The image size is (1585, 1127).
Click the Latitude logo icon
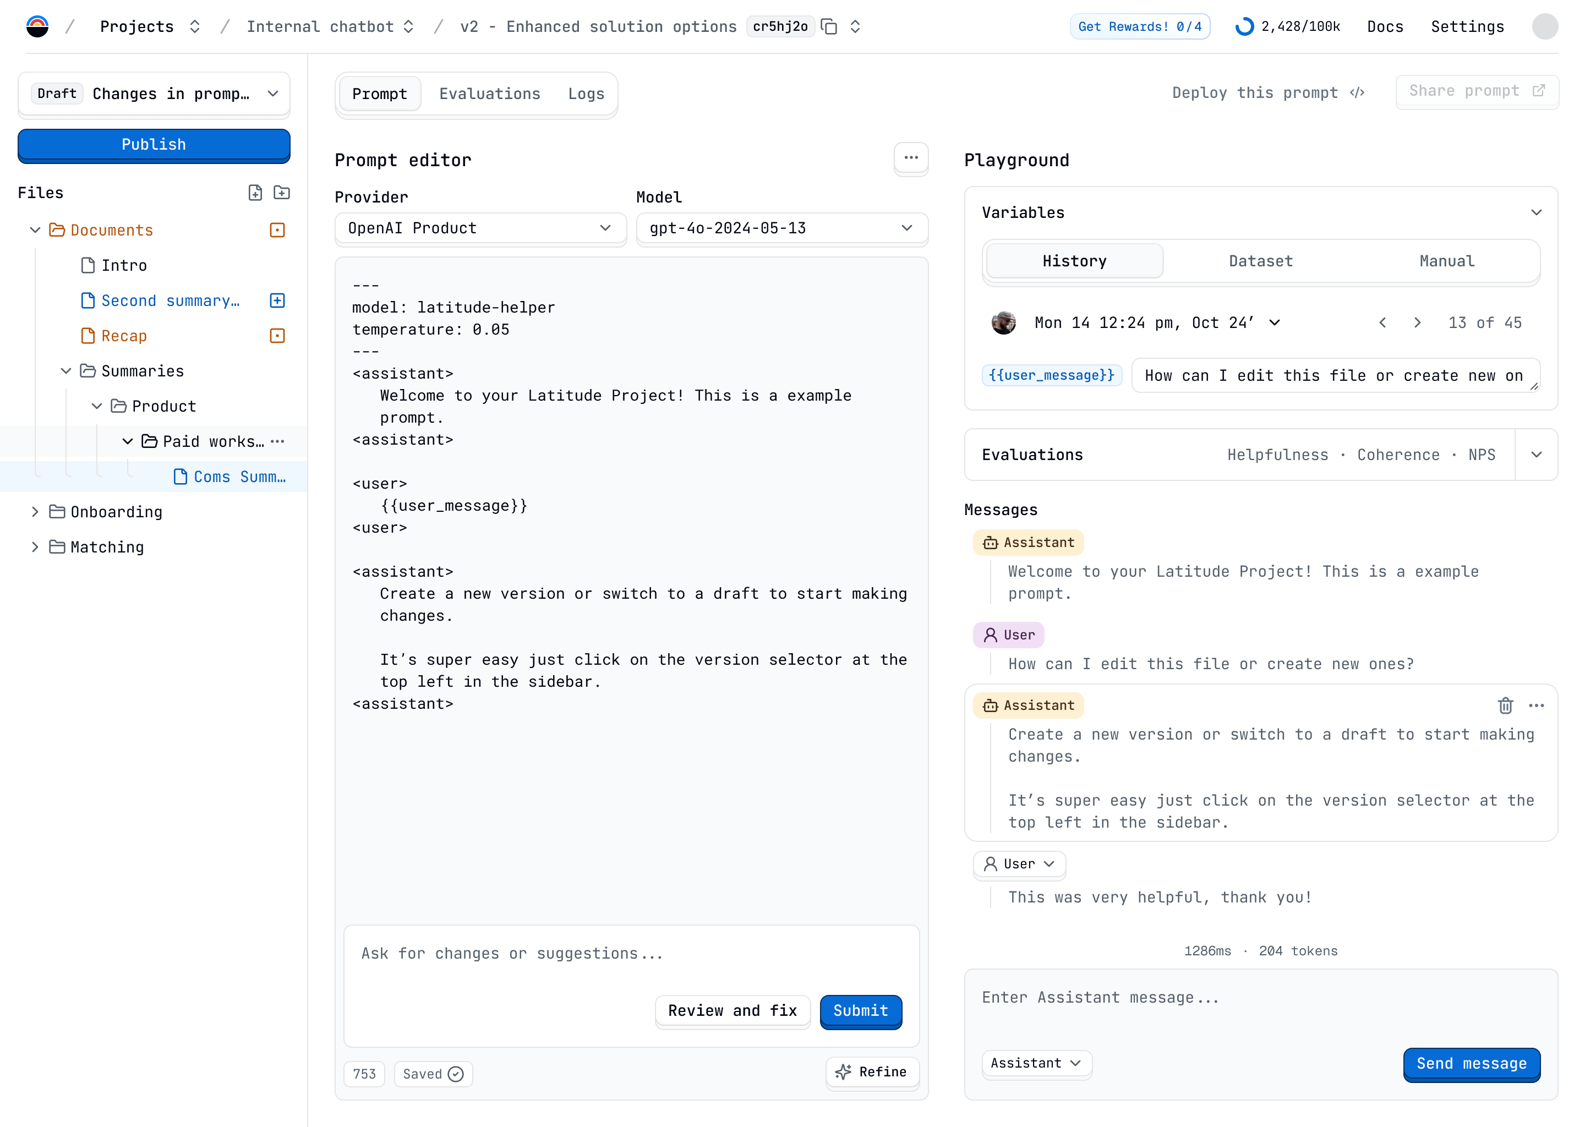37,26
